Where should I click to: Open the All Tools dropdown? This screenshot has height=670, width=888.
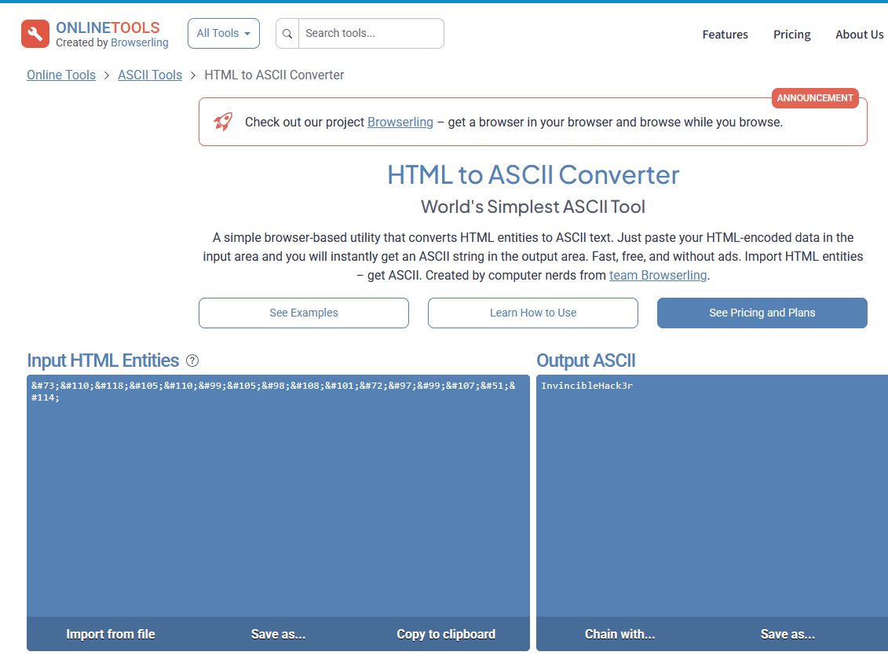224,34
